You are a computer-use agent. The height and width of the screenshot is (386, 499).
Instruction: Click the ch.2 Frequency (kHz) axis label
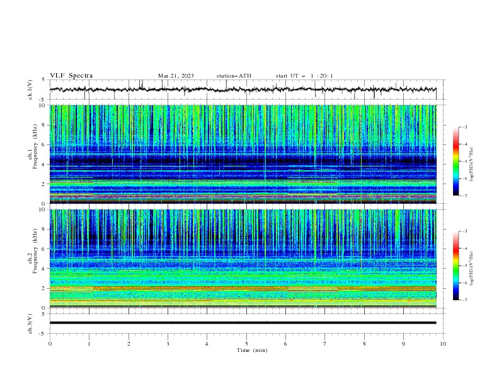click(32, 251)
